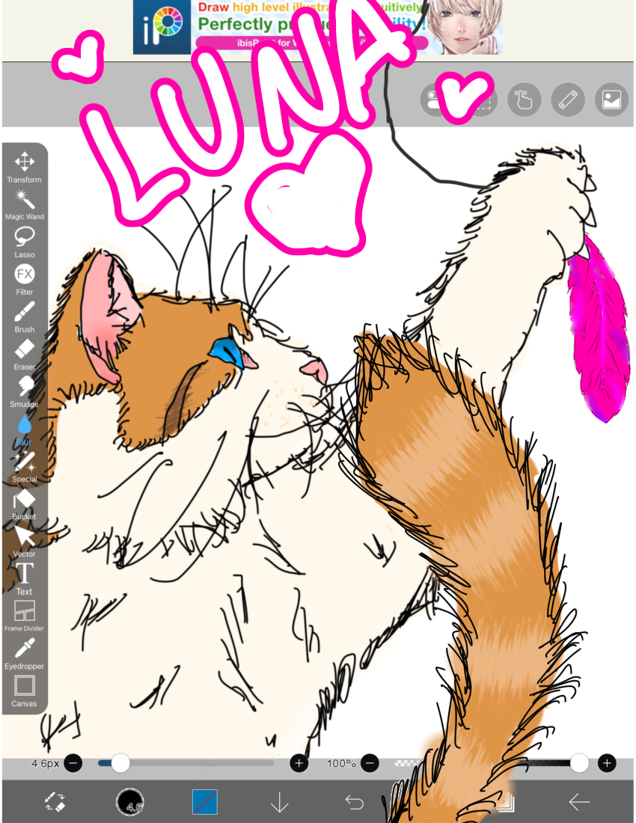Toggle the ruler tool button
The height and width of the screenshot is (823, 636).
click(x=568, y=100)
